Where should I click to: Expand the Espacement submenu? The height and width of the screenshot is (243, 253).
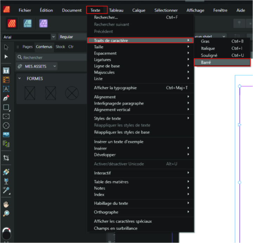coord(140,53)
